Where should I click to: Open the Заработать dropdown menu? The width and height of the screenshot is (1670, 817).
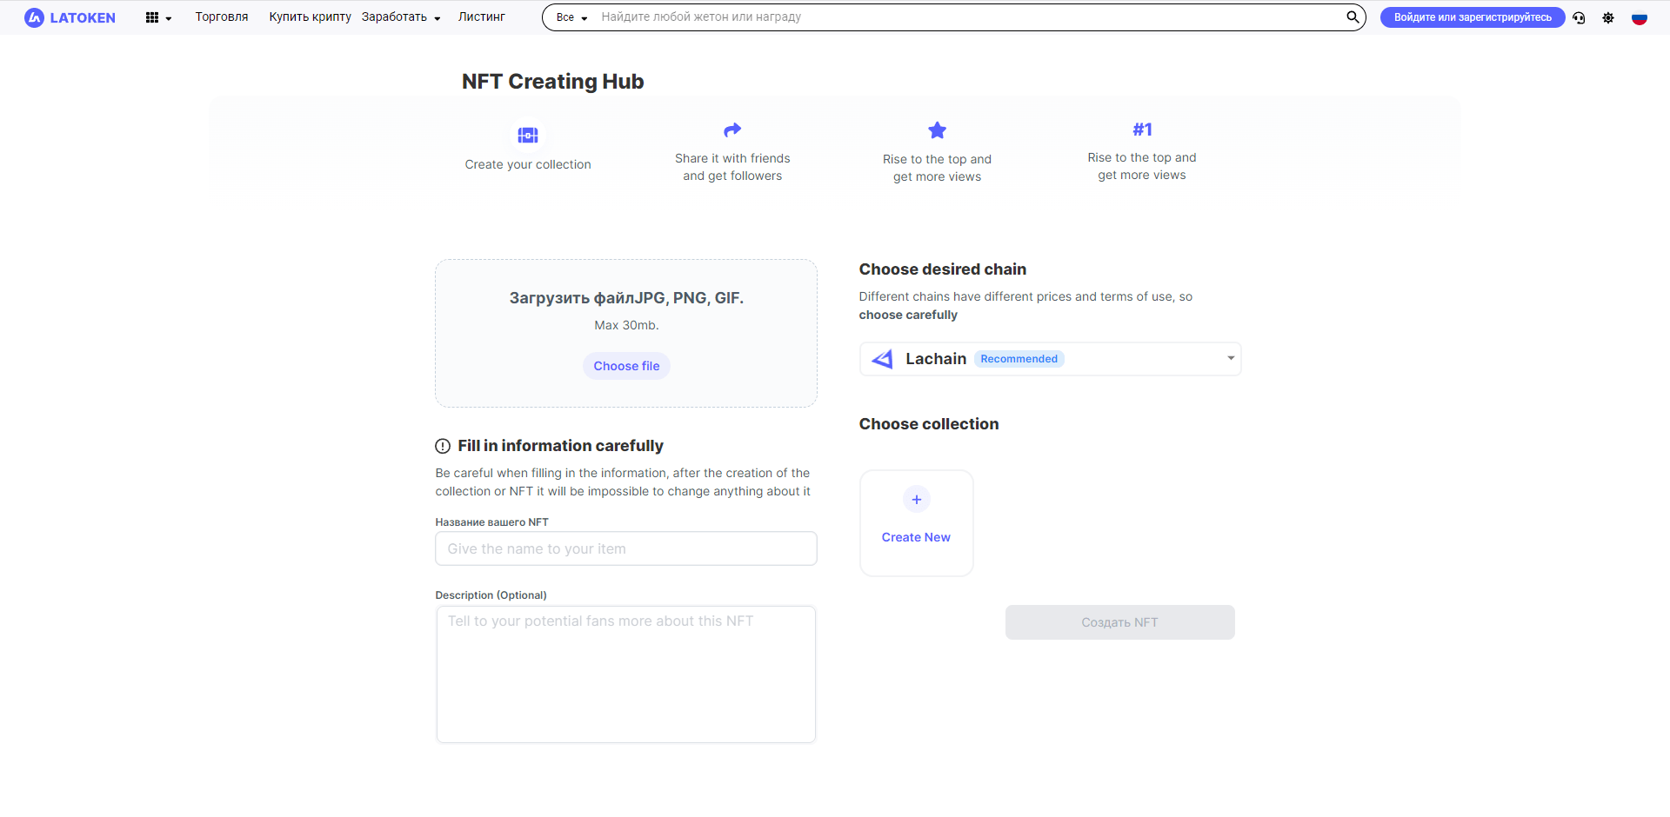tap(401, 17)
